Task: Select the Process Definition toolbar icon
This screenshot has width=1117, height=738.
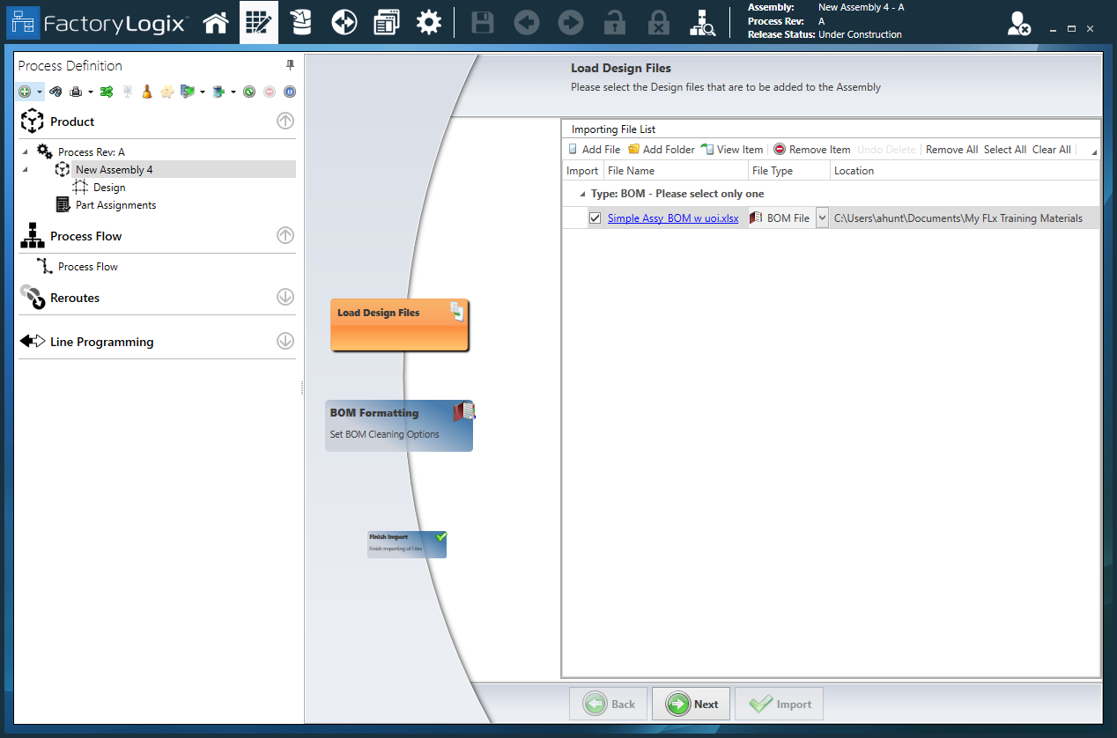Action: [x=259, y=22]
